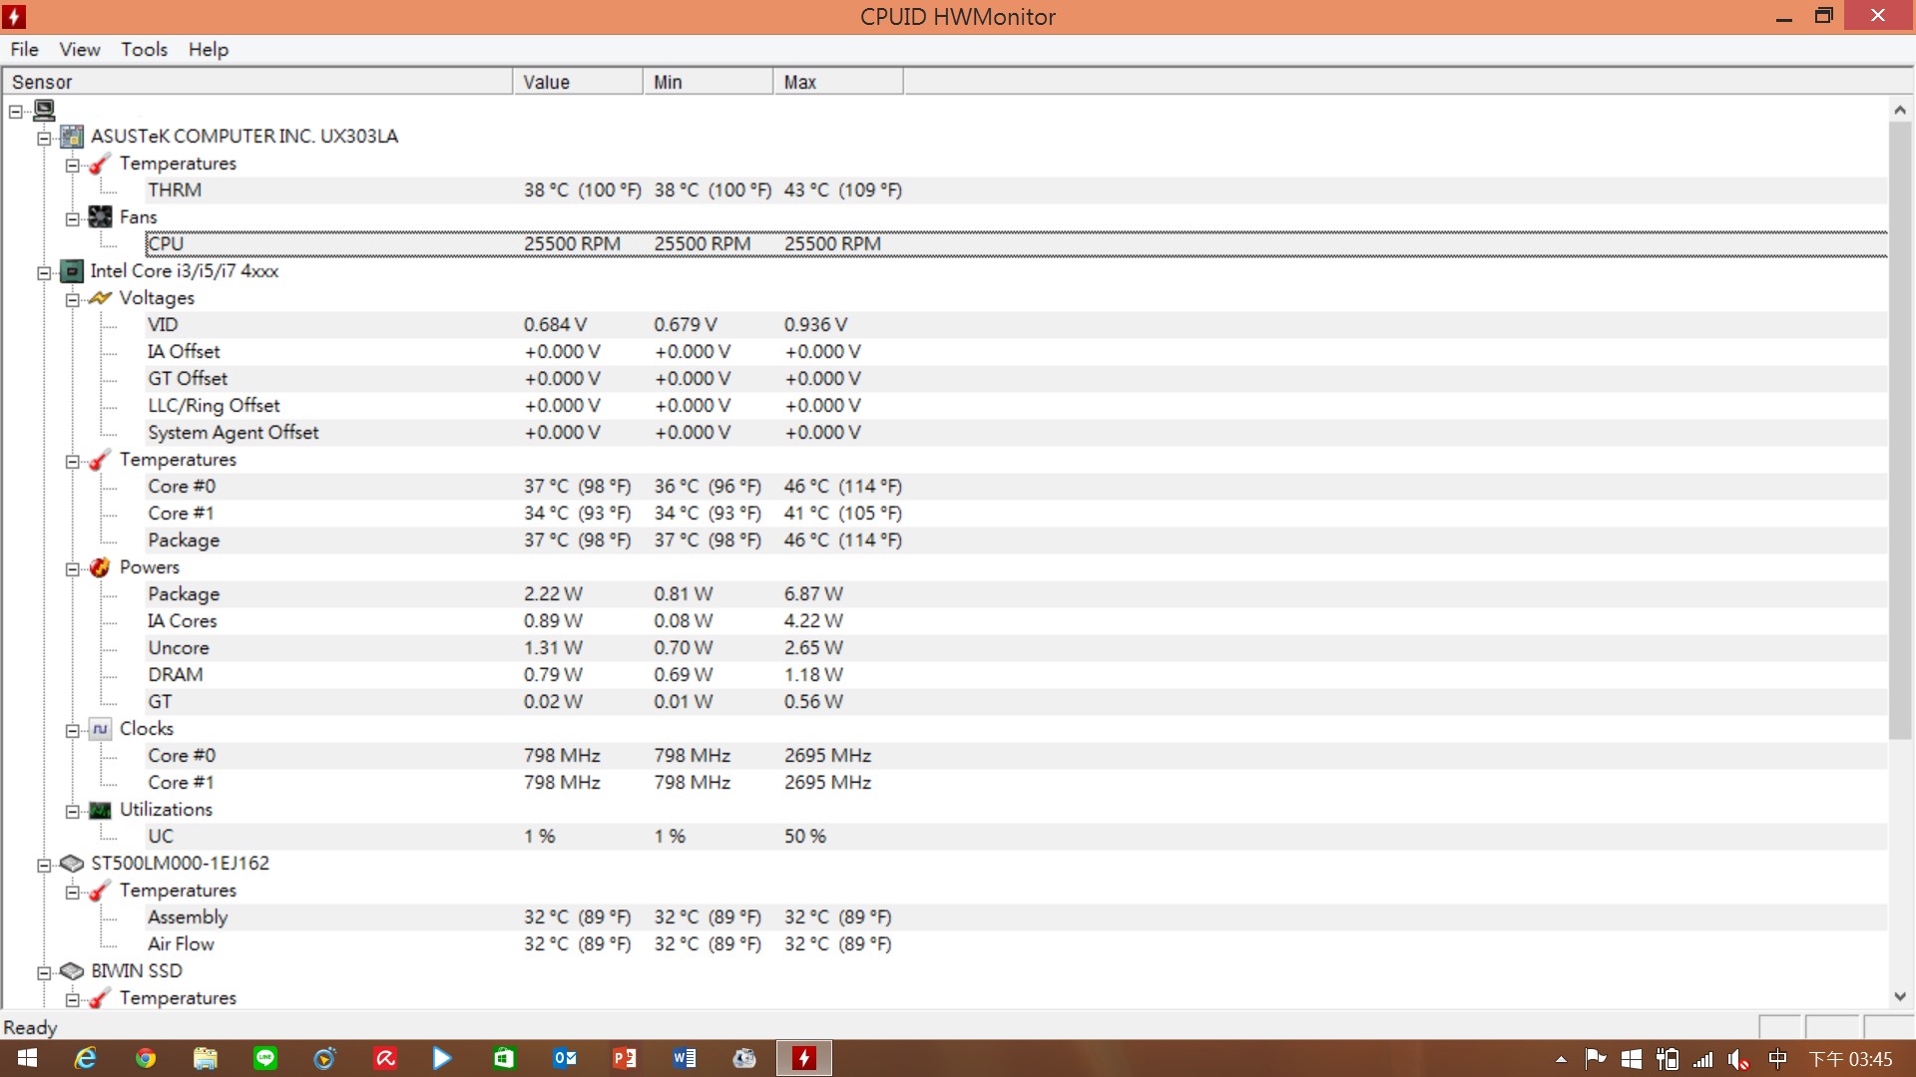
Task: Click HWMonitor taskbar button
Action: tap(804, 1058)
